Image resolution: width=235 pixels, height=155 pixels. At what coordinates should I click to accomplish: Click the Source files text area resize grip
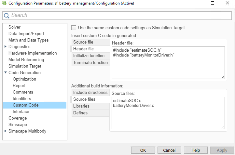pos(223,127)
